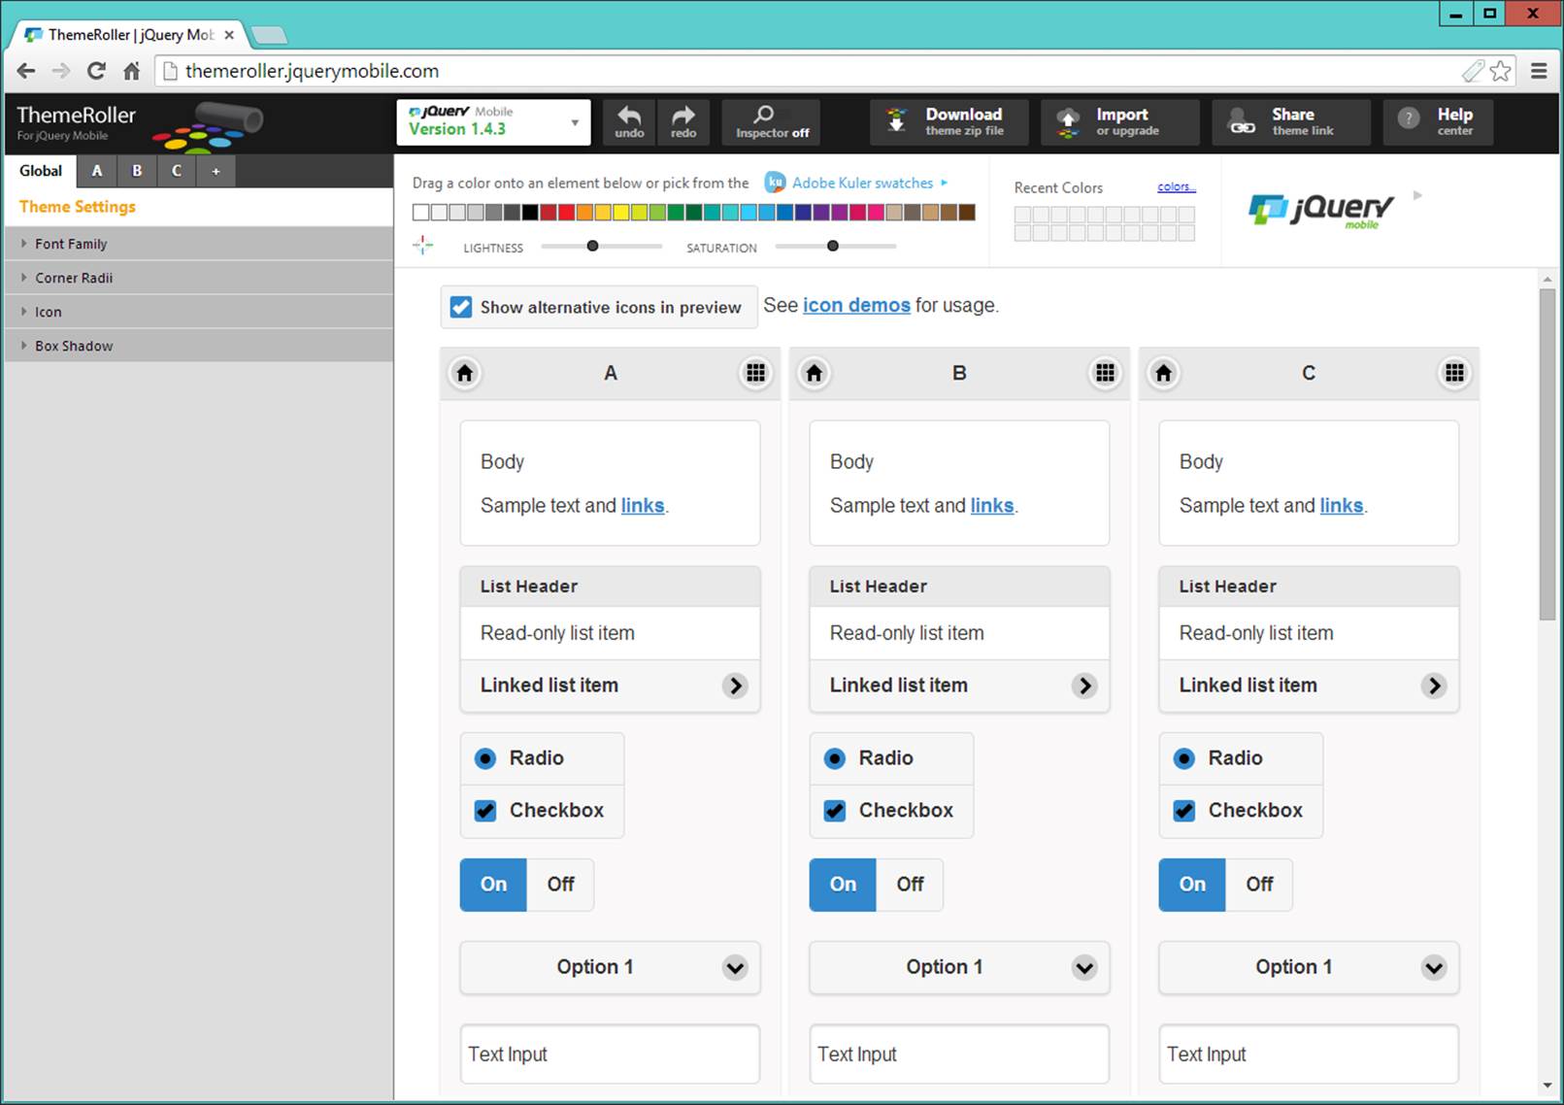The width and height of the screenshot is (1564, 1105).
Task: Switch to the swatch B tab
Action: click(x=137, y=171)
